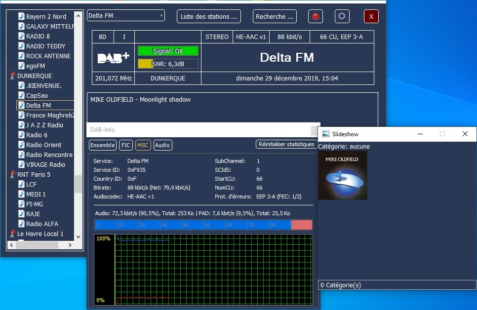The height and width of the screenshot is (310, 477).
Task: Click the STEREO mode cell
Action: [x=217, y=37]
